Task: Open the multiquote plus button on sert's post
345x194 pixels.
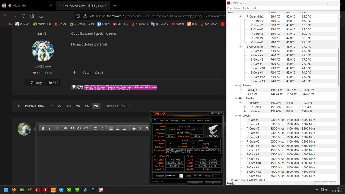Action: pos(74,72)
